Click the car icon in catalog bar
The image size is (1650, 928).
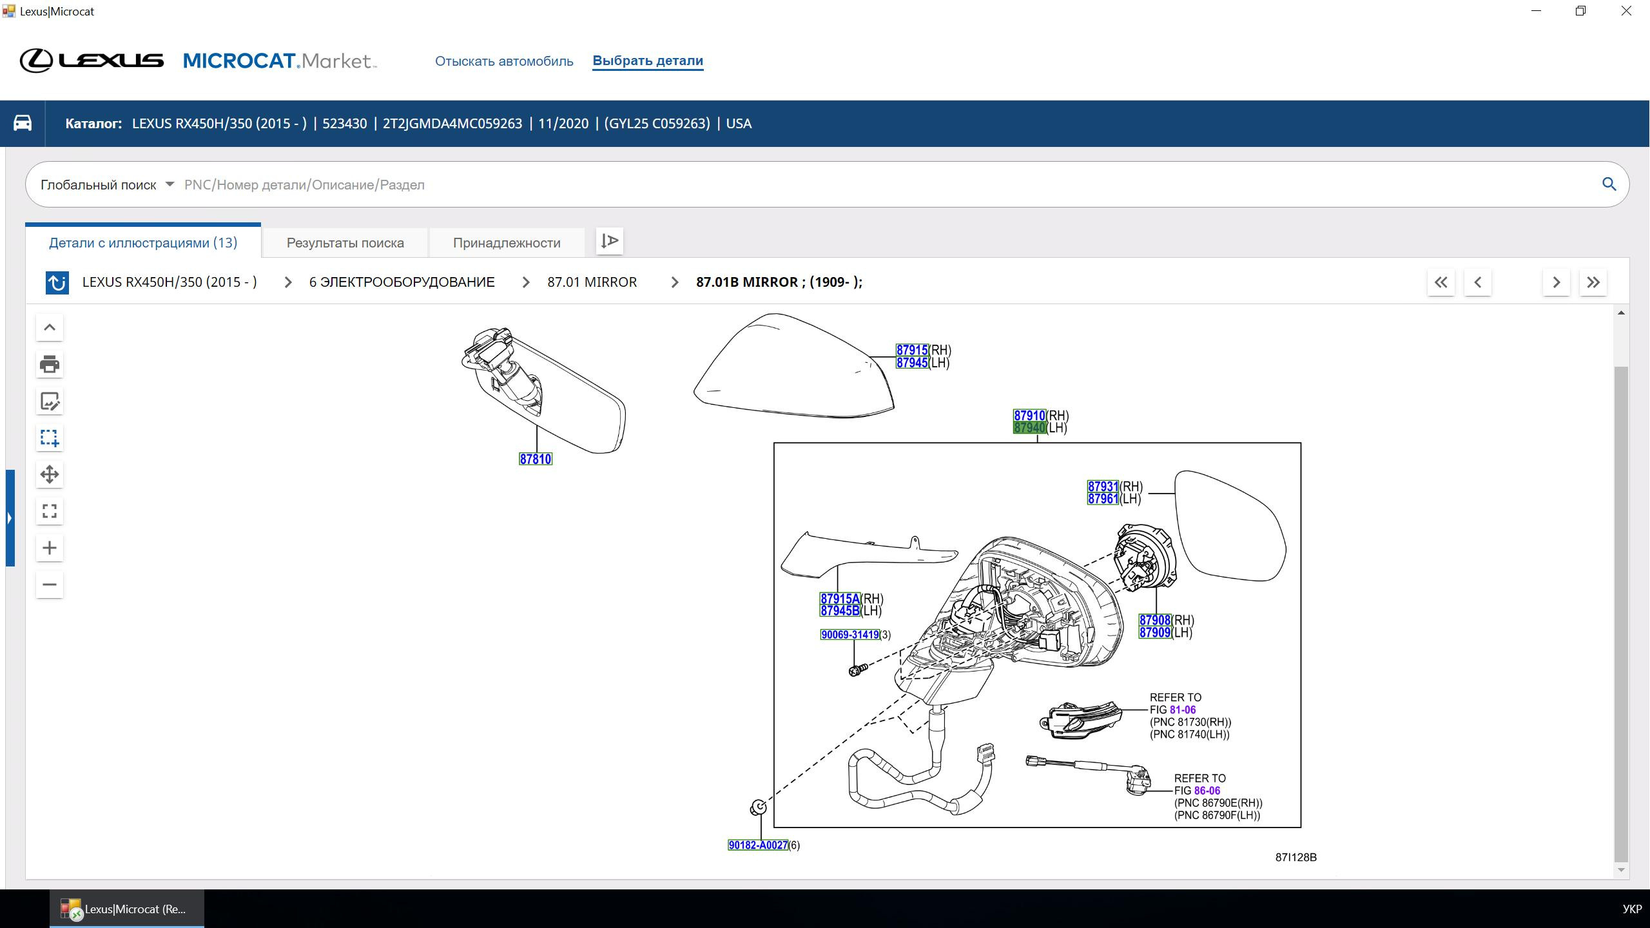point(23,123)
